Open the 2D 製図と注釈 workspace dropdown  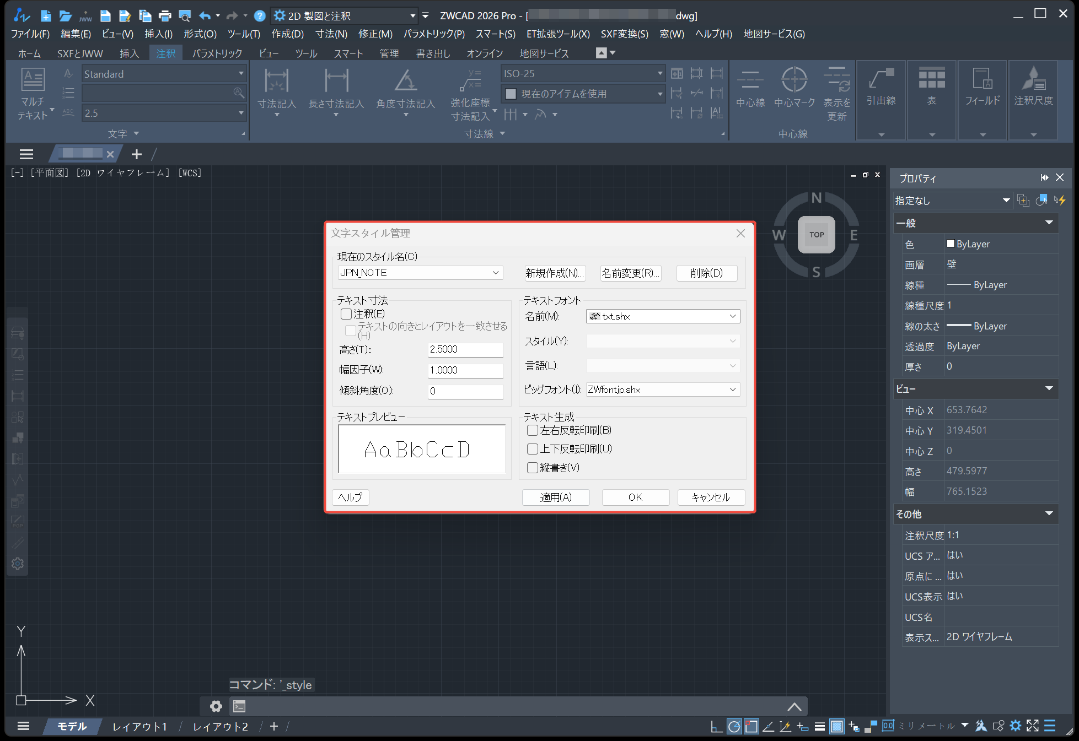tap(345, 16)
